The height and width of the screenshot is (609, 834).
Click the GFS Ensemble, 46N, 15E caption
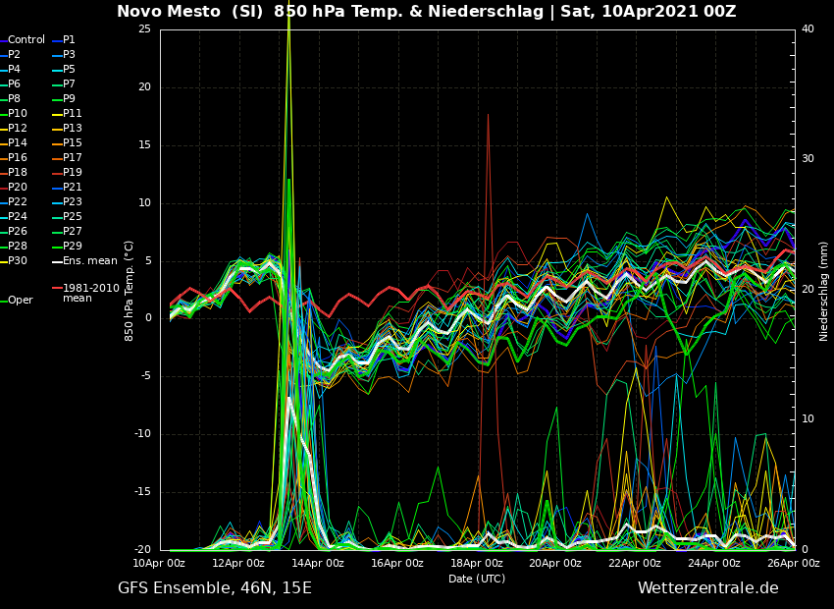click(215, 588)
